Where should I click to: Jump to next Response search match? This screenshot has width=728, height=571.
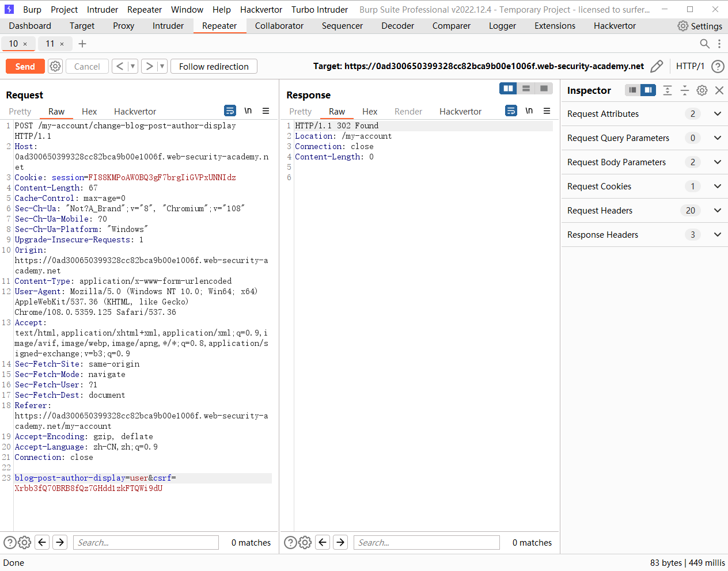(341, 542)
